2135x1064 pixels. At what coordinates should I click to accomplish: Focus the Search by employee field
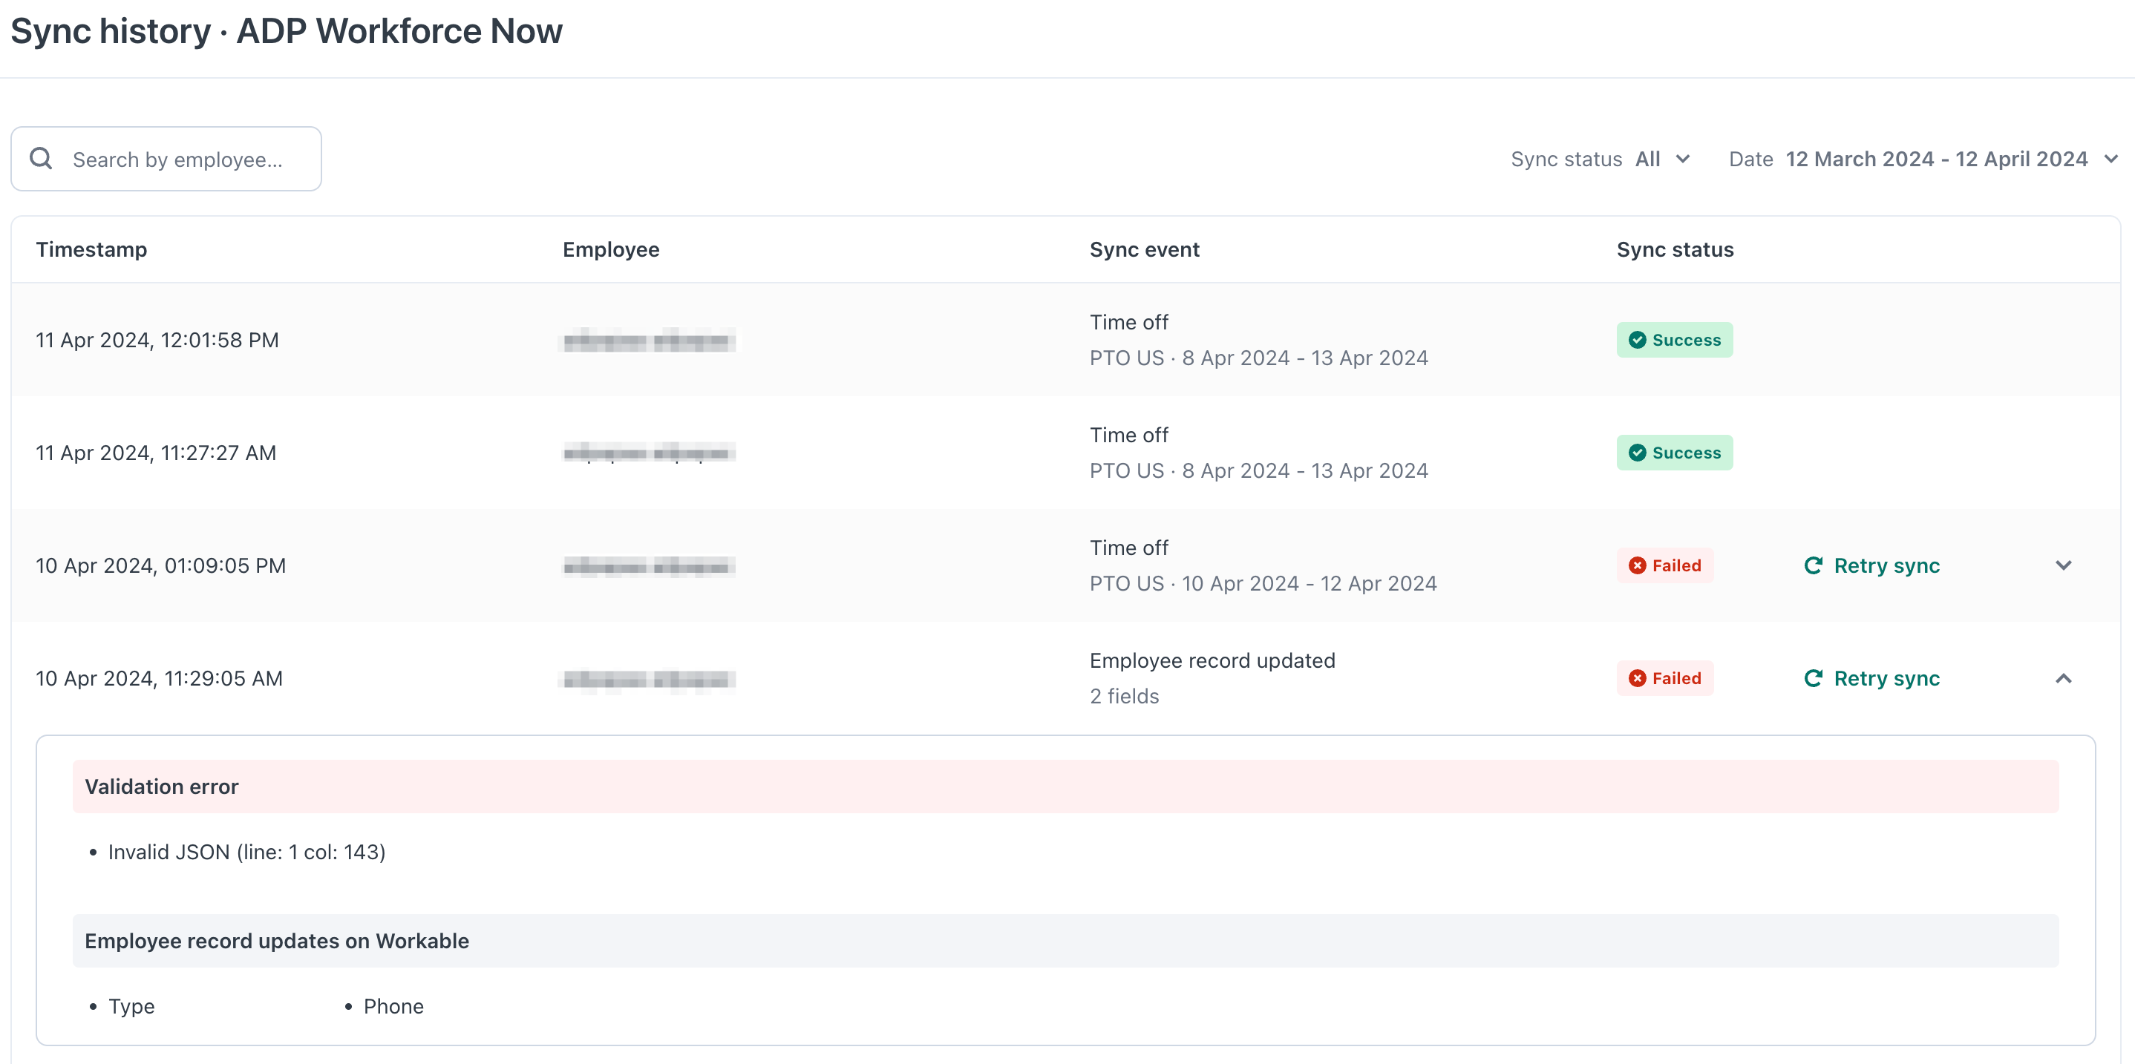166,159
